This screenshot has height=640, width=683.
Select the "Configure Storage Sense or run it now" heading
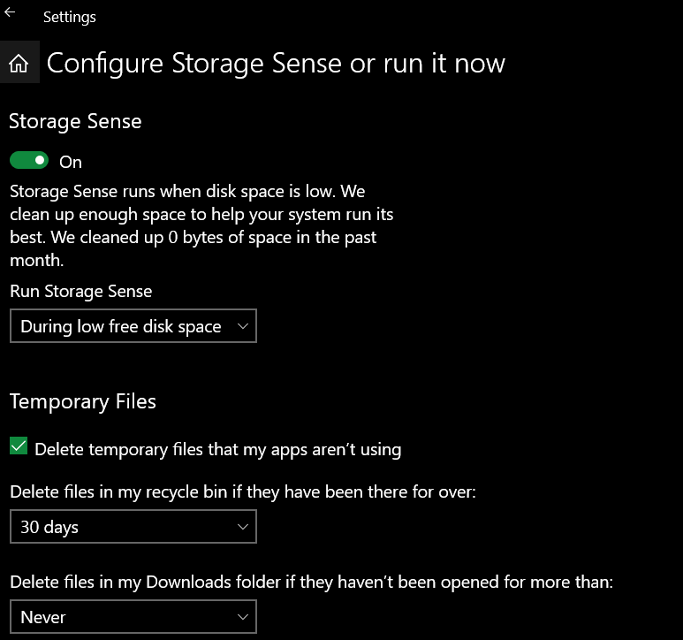point(276,64)
